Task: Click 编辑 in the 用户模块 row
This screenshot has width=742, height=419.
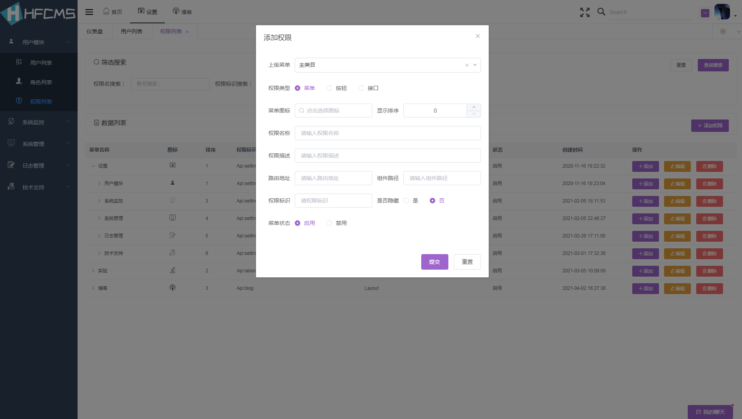Action: tap(677, 184)
